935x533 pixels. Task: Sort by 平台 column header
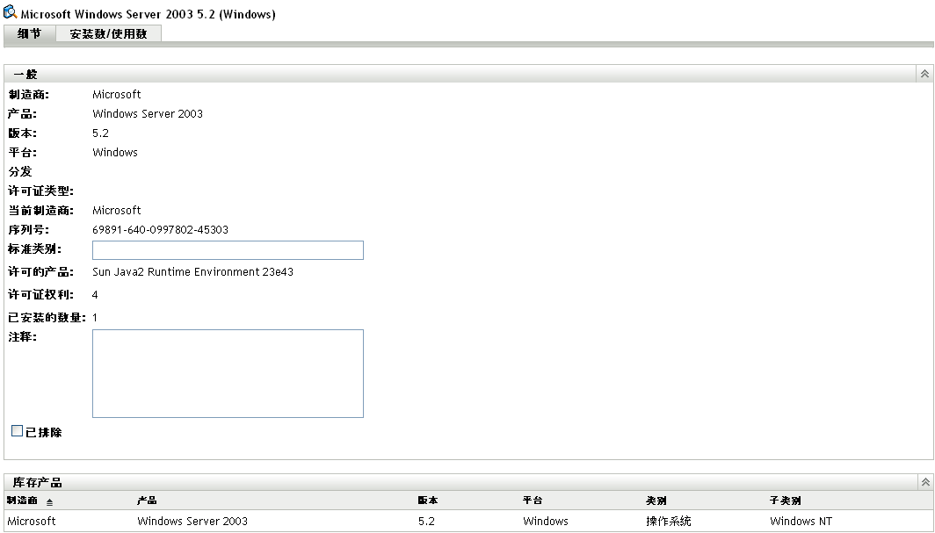[x=533, y=501]
